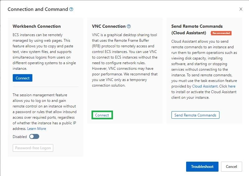Image resolution: width=249 pixels, height=176 pixels.
Task: Click the Disabled label beside the switch
Action: pyautogui.click(x=20, y=136)
